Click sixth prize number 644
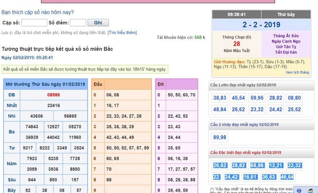This screenshot has width=318, height=193. [32, 180]
